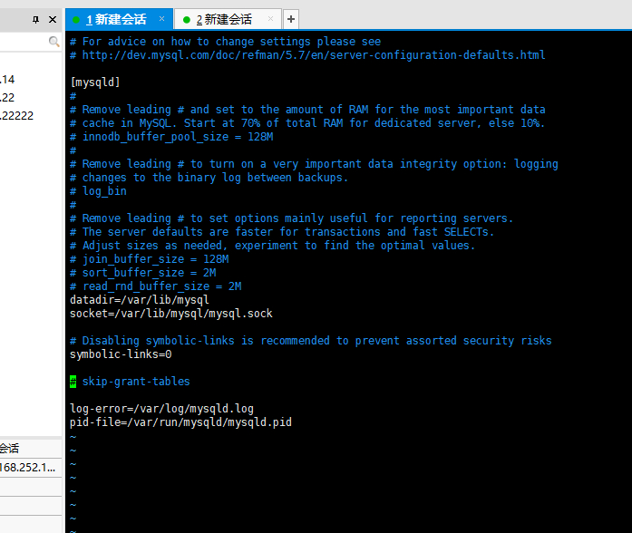Select session entry ending in .14
The image size is (632, 533).
[7, 80]
